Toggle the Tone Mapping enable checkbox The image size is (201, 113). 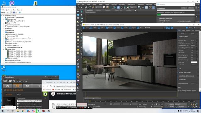point(198,37)
